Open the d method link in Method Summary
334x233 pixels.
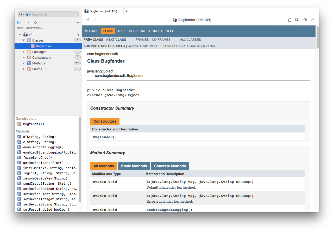click(x=148, y=182)
